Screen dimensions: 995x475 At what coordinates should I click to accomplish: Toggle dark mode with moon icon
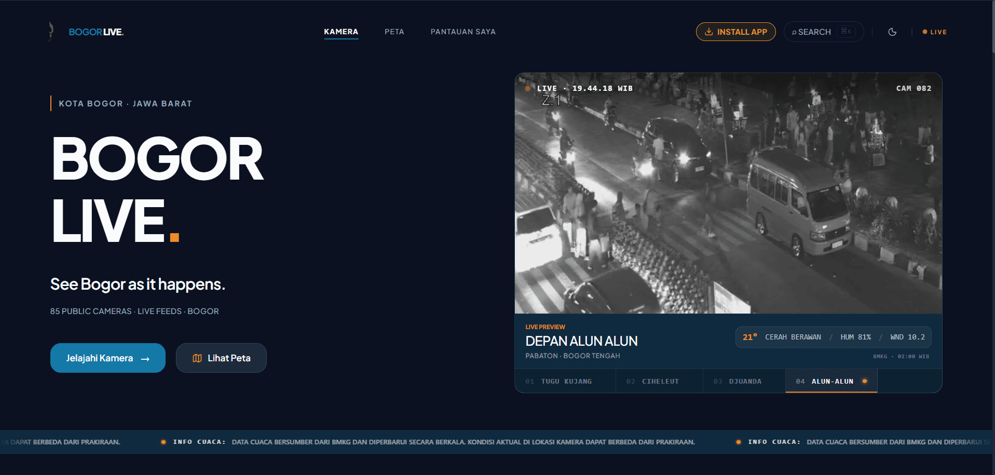click(892, 32)
